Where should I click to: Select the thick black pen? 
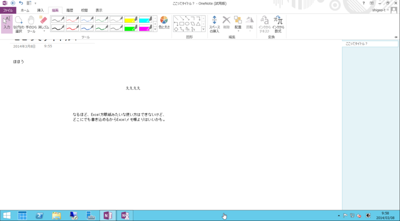58,28
